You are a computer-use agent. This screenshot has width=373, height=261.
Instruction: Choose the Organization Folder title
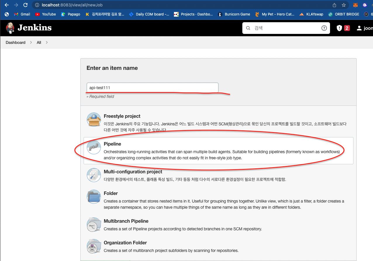(x=125, y=243)
